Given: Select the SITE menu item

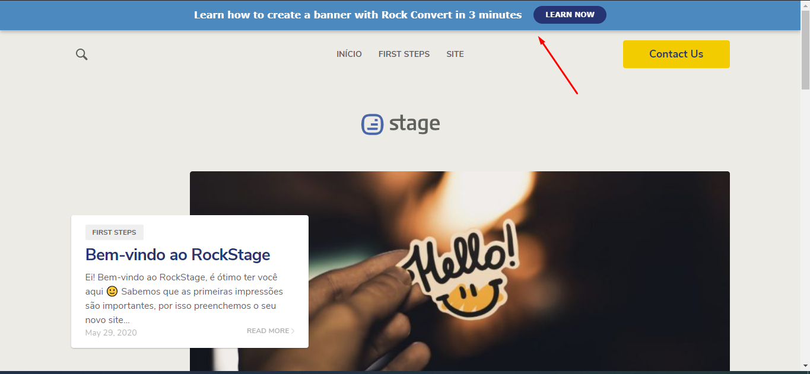Looking at the screenshot, I should pyautogui.click(x=455, y=54).
